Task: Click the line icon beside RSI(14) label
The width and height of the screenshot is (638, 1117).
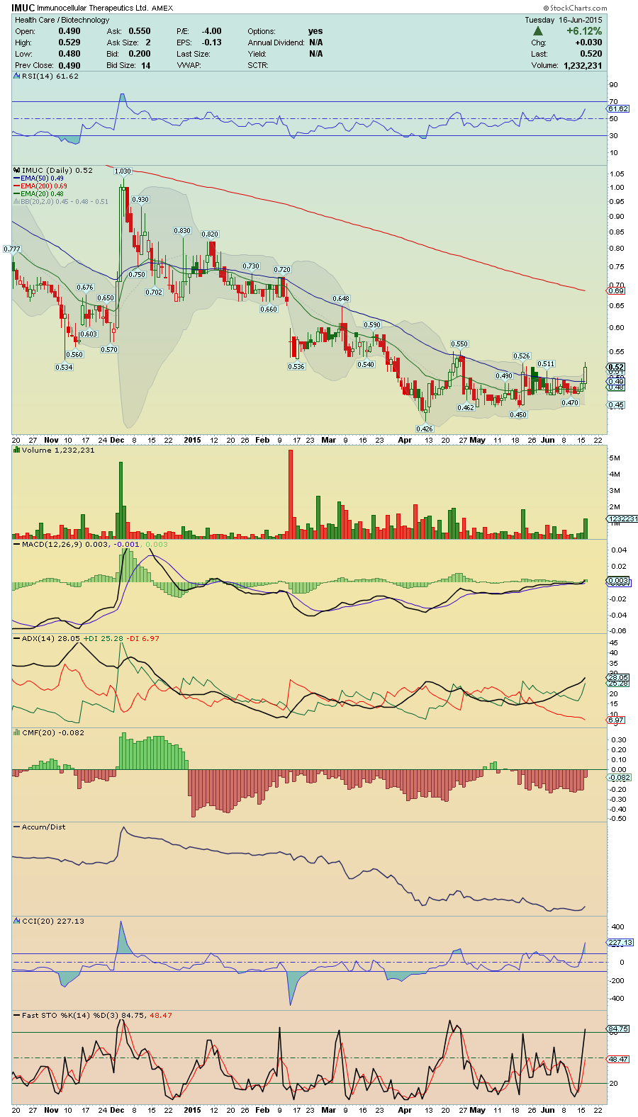Action: click(x=17, y=76)
